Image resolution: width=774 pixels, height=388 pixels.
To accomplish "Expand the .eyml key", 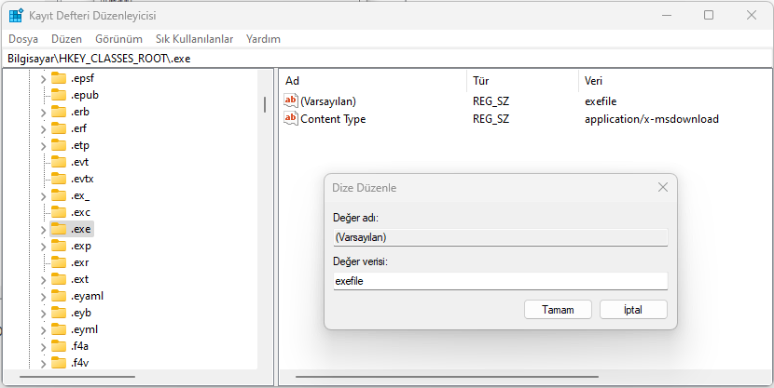I will pyautogui.click(x=43, y=330).
